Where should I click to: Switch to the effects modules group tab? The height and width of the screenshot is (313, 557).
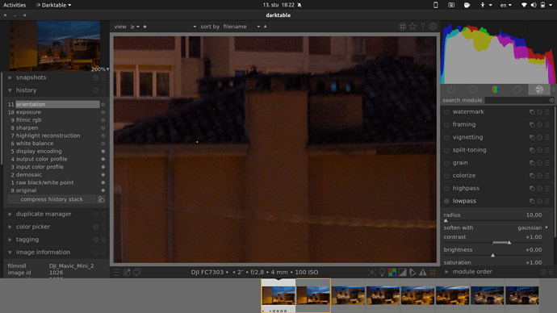(x=539, y=90)
